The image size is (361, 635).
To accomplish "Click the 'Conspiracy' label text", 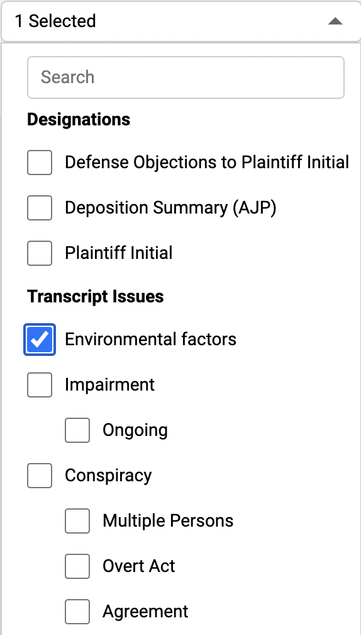I will click(x=108, y=476).
